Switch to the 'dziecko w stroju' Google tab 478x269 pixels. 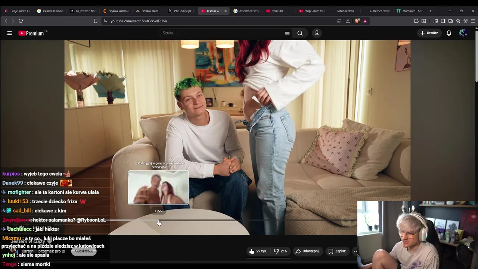(x=246, y=11)
